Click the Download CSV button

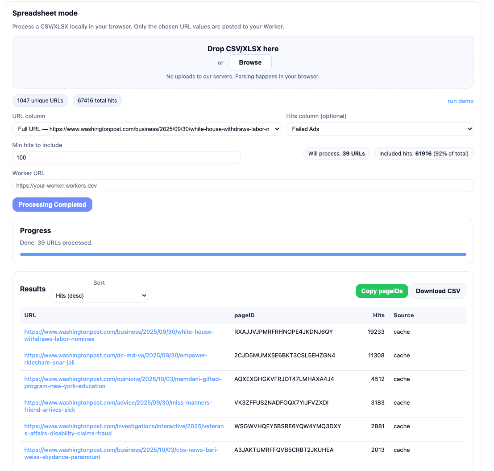pos(437,291)
